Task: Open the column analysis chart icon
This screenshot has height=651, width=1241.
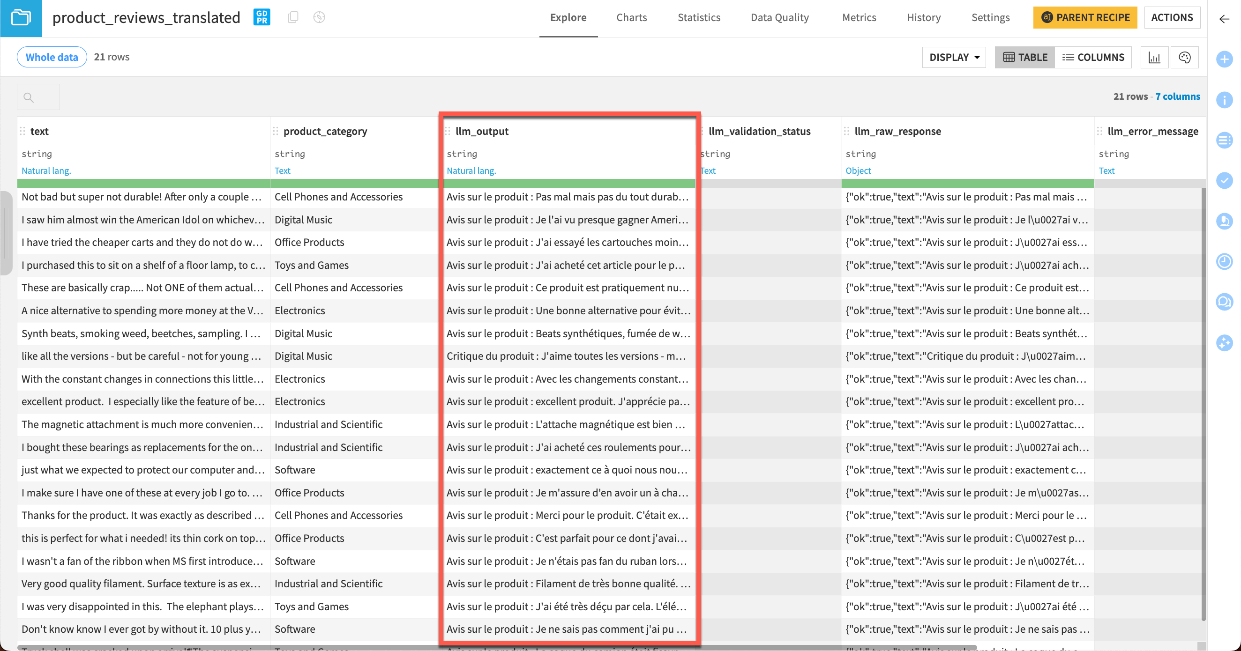Action: click(x=1154, y=57)
